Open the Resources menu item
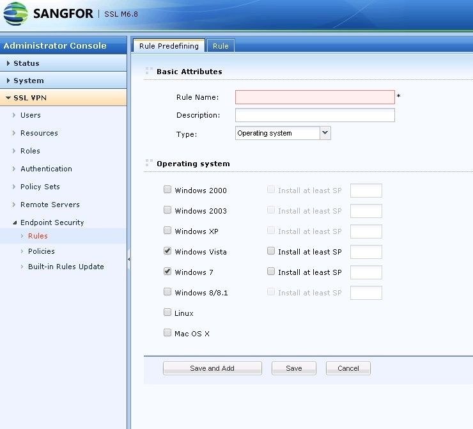 [x=39, y=133]
